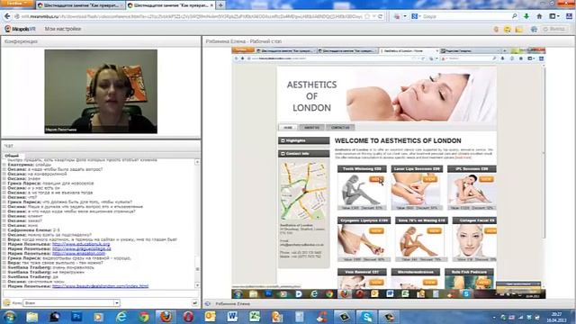Switch to Aesthetics of London tab in shared browser
Image resolution: width=576 pixels, height=324 pixels.
point(409,50)
